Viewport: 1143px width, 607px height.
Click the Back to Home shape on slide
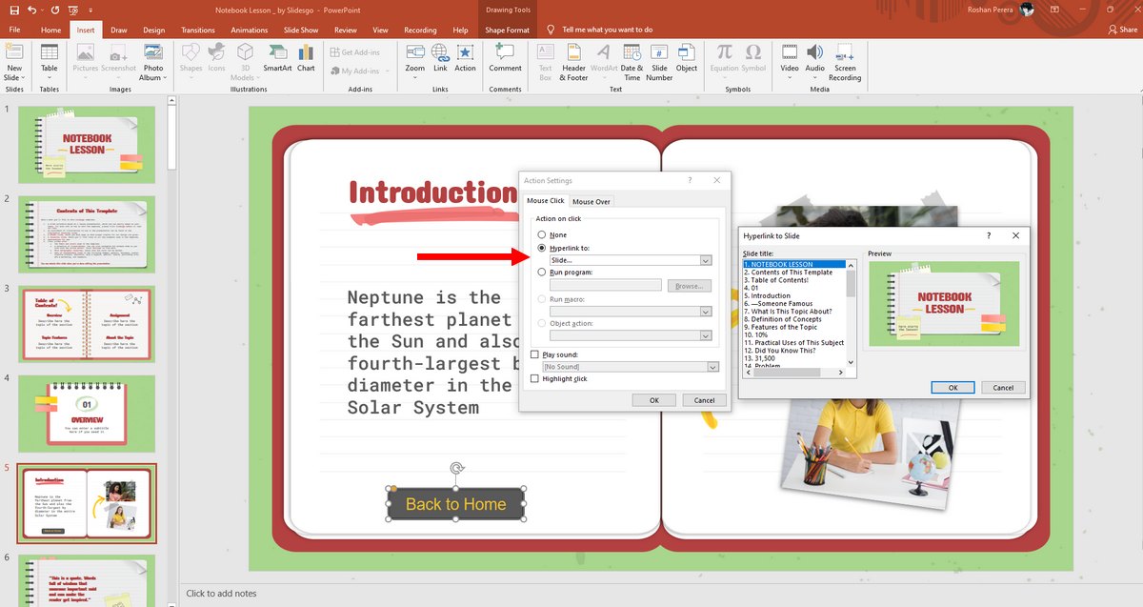[456, 504]
